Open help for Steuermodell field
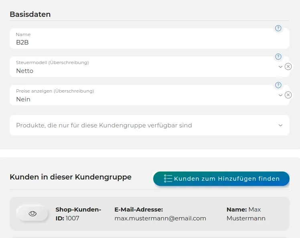 pyautogui.click(x=278, y=56)
